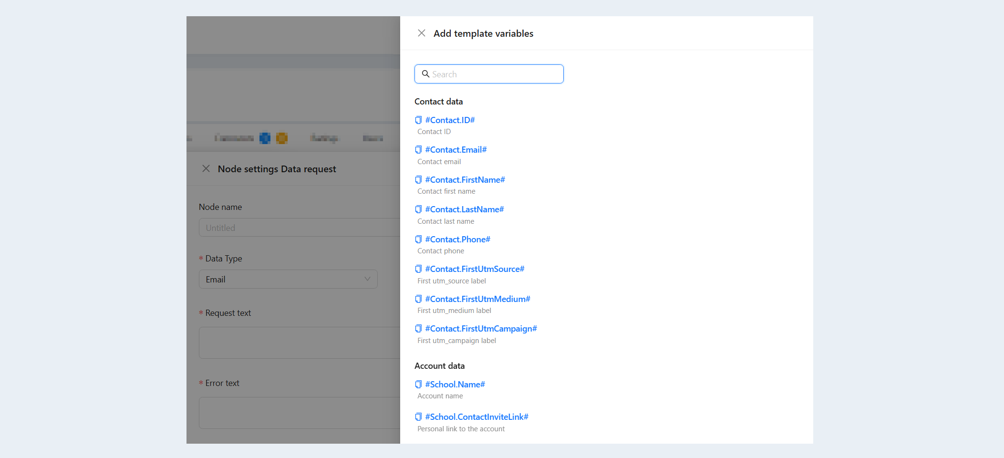
Task: Click the 'Contact first name' description text
Action: (x=446, y=191)
